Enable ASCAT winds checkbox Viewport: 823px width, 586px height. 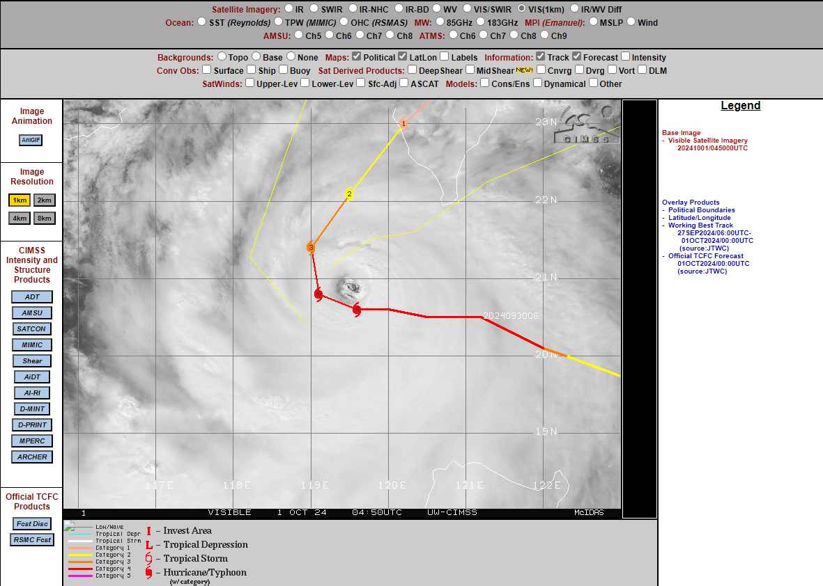(x=403, y=82)
